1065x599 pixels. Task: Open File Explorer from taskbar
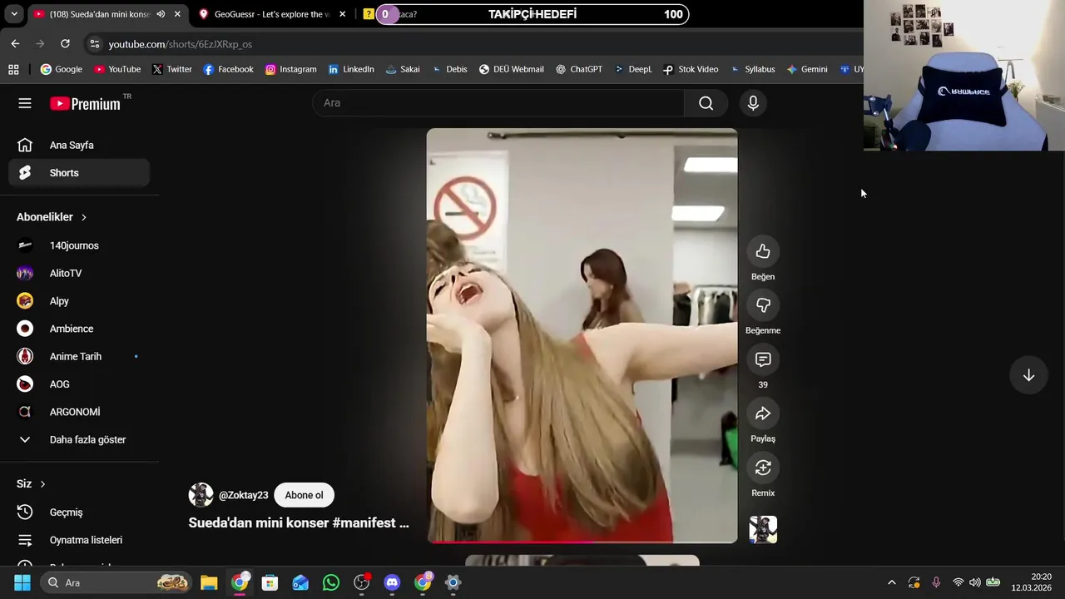209,582
